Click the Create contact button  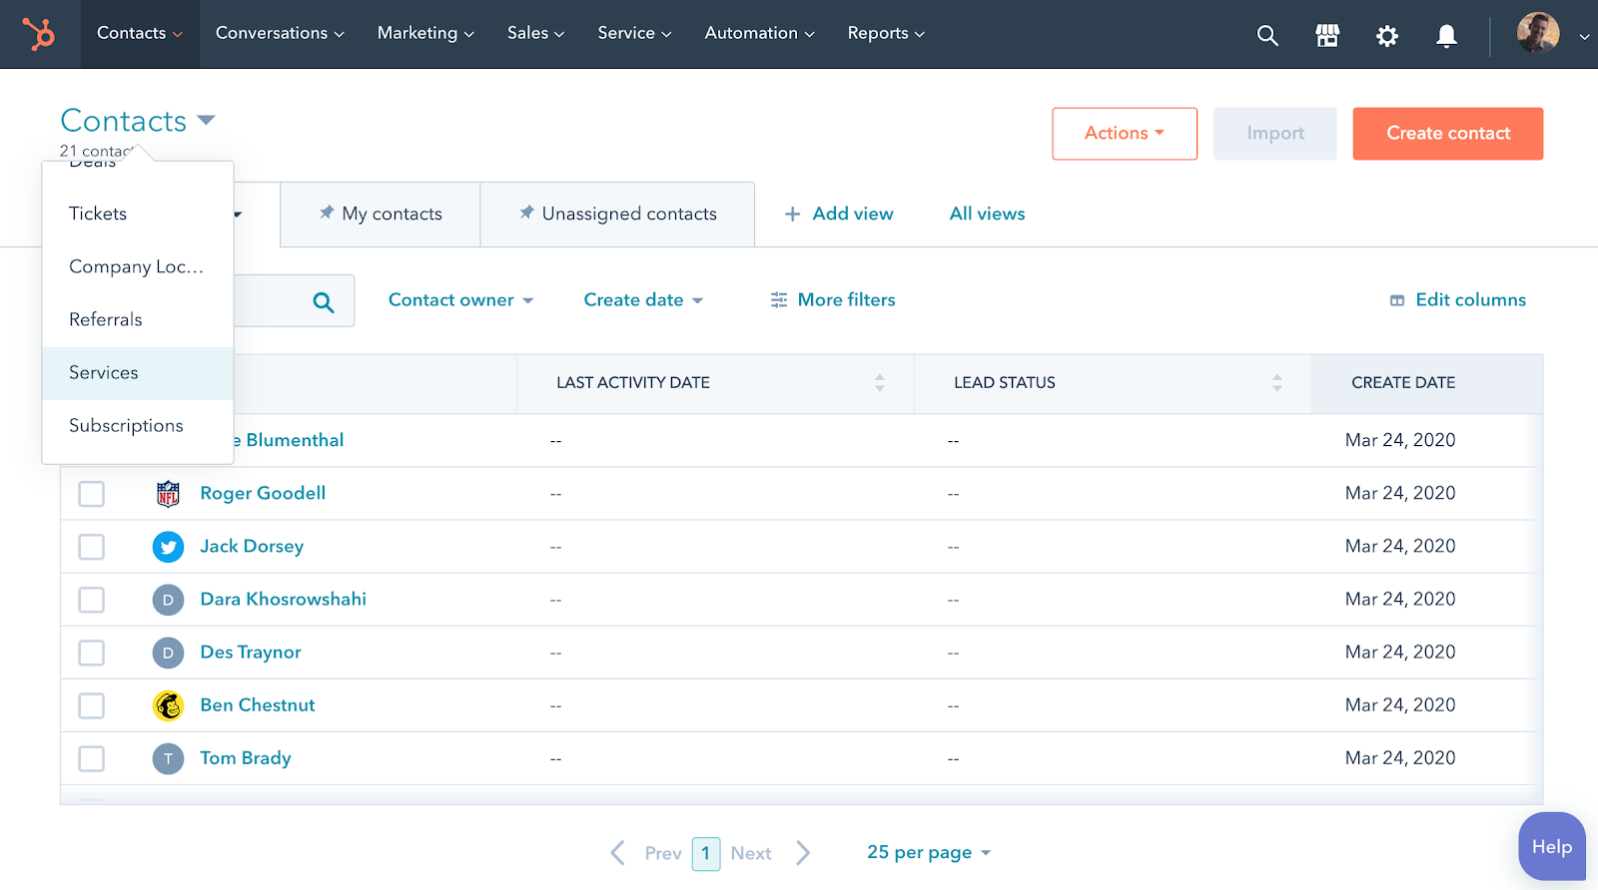(x=1448, y=134)
